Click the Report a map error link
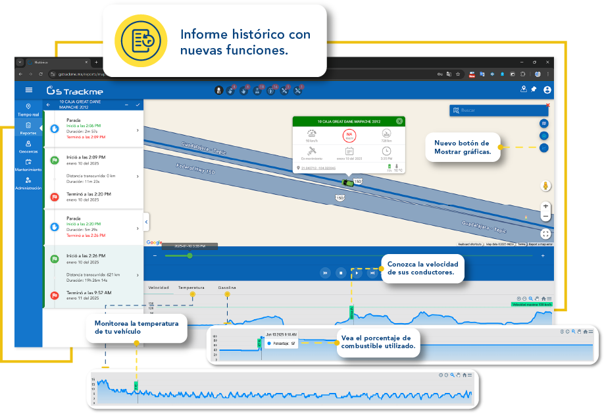This screenshot has width=604, height=414. pos(540,244)
